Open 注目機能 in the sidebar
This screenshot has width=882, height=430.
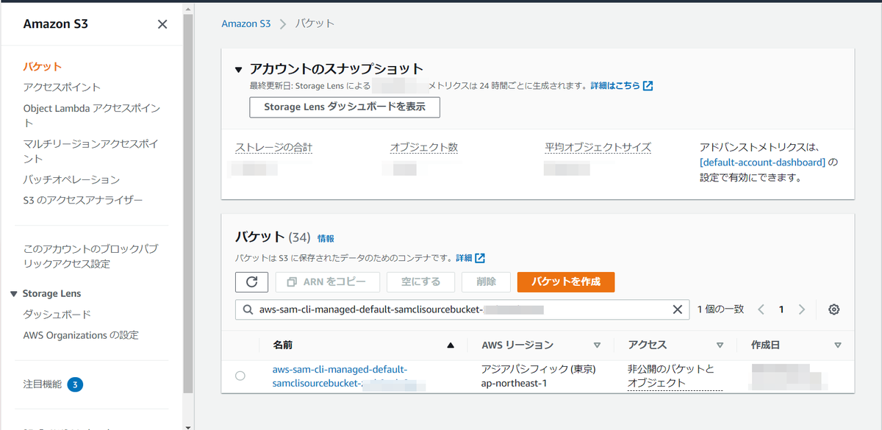(x=43, y=384)
